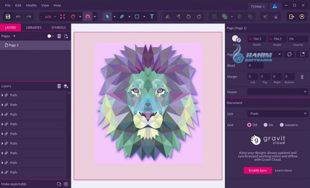Expand the topmost Path layer
The height and width of the screenshot is (188, 310).
pos(3,95)
